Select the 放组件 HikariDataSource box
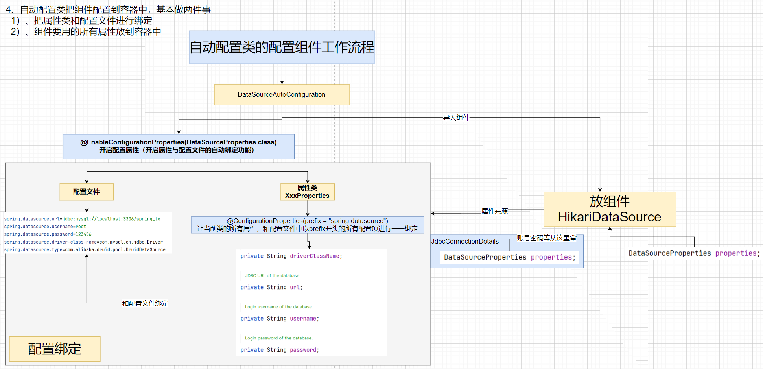The image size is (763, 369). coord(609,209)
